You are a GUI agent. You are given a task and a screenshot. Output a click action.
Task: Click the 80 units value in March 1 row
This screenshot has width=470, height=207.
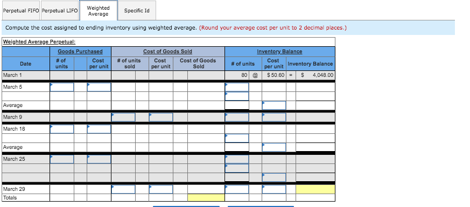(x=244, y=75)
